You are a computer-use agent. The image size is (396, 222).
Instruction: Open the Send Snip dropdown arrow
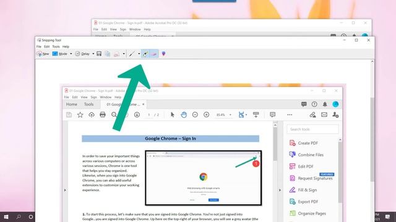124,54
